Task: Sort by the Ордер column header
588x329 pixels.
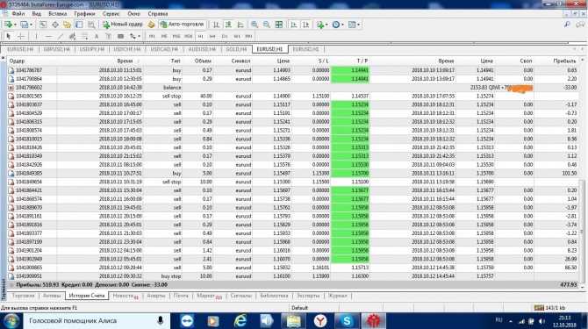Action: pos(17,61)
